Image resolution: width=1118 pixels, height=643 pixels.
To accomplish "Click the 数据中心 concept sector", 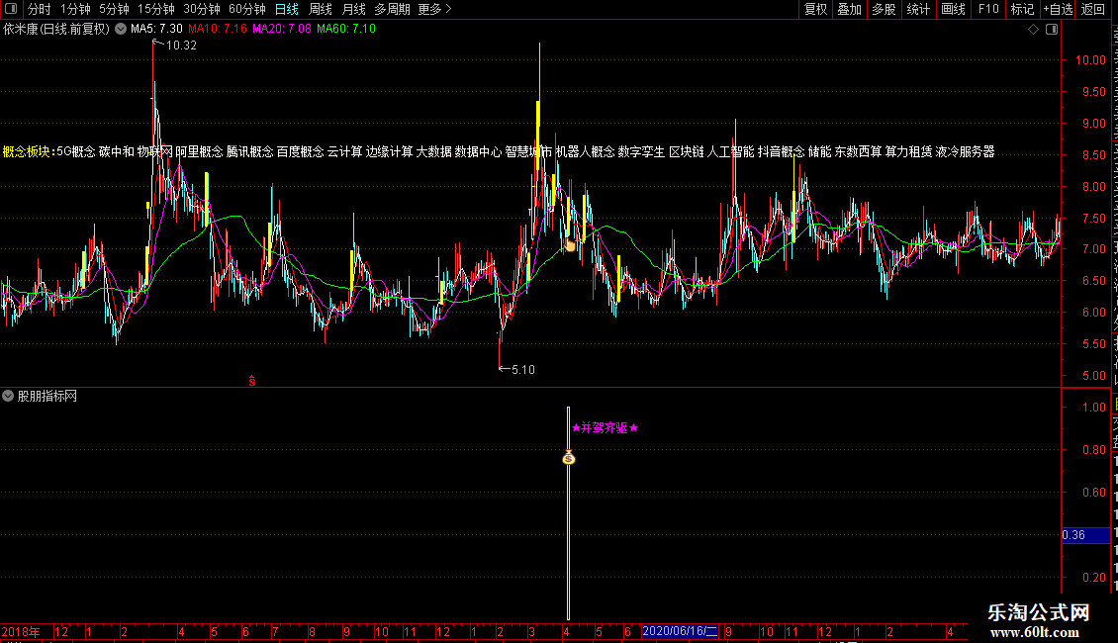I will [479, 151].
